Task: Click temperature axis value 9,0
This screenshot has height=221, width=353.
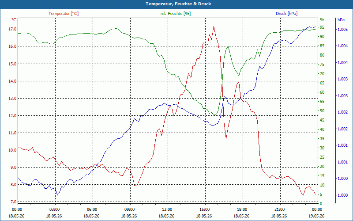Action: click(13, 168)
